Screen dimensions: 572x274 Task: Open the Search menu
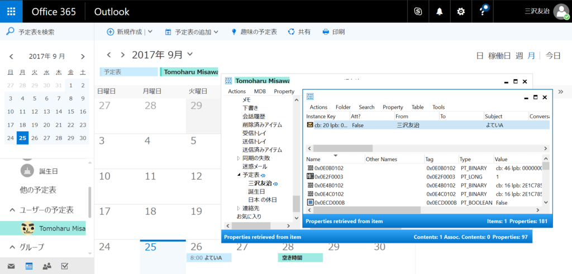click(366, 107)
